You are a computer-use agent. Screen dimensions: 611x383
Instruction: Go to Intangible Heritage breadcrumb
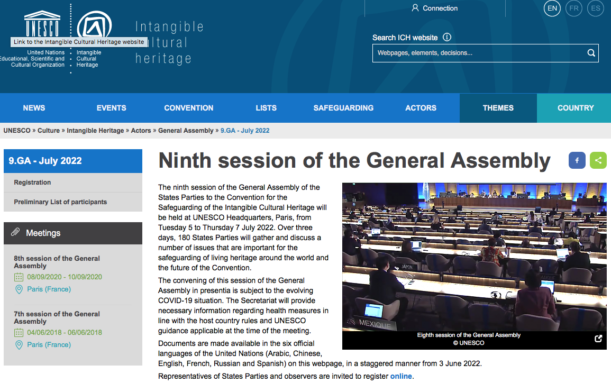pos(95,131)
